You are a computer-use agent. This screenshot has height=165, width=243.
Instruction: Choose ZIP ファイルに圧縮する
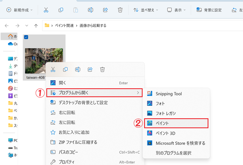(x=95, y=142)
